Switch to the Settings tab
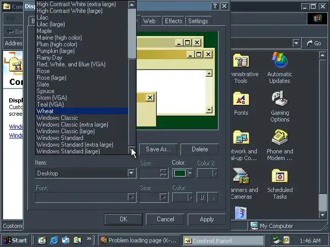Viewport: 330px width, 247px height. tap(198, 21)
